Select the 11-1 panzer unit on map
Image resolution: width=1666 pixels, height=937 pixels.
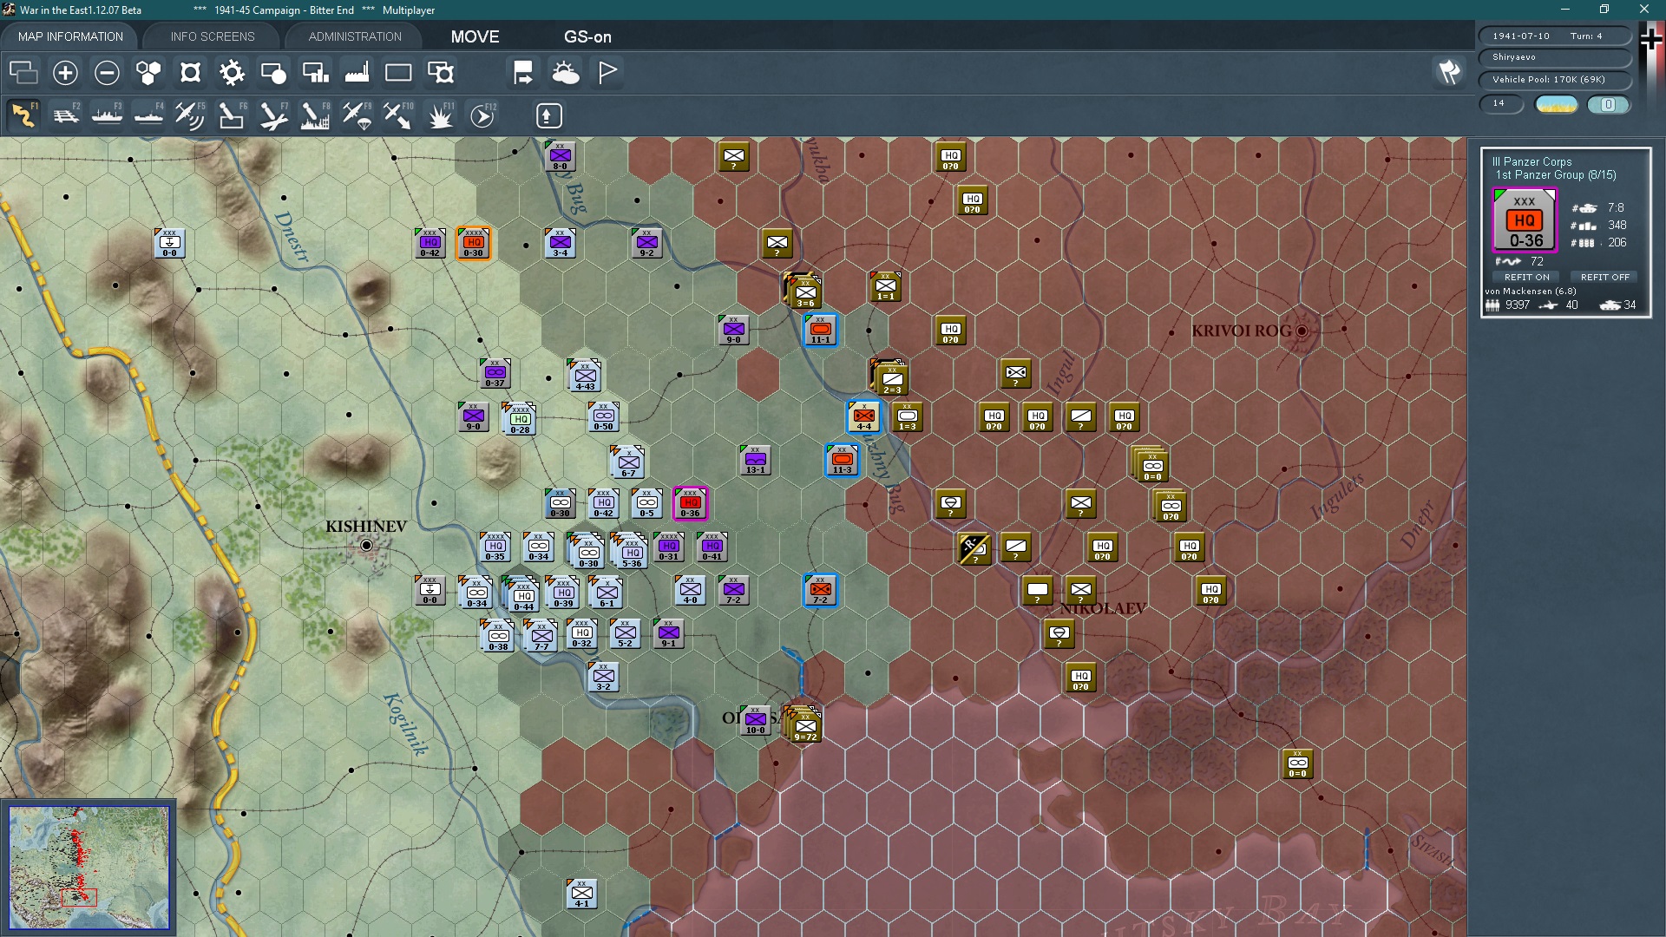click(821, 330)
